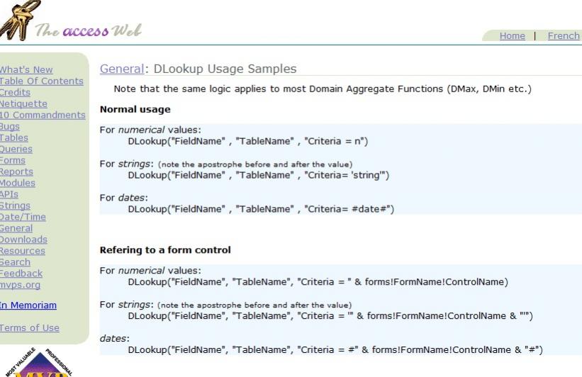Go to the Forms section
The width and height of the screenshot is (582, 377).
13,160
